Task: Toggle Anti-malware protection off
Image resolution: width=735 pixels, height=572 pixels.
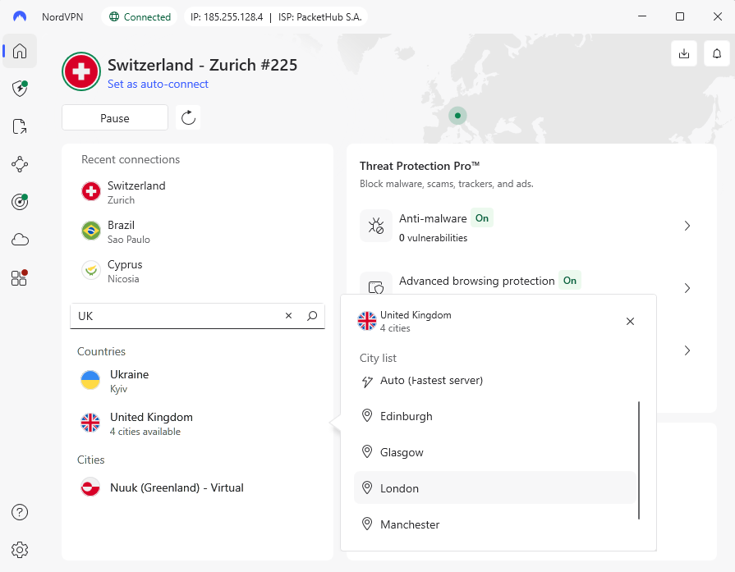Action: pyautogui.click(x=482, y=218)
